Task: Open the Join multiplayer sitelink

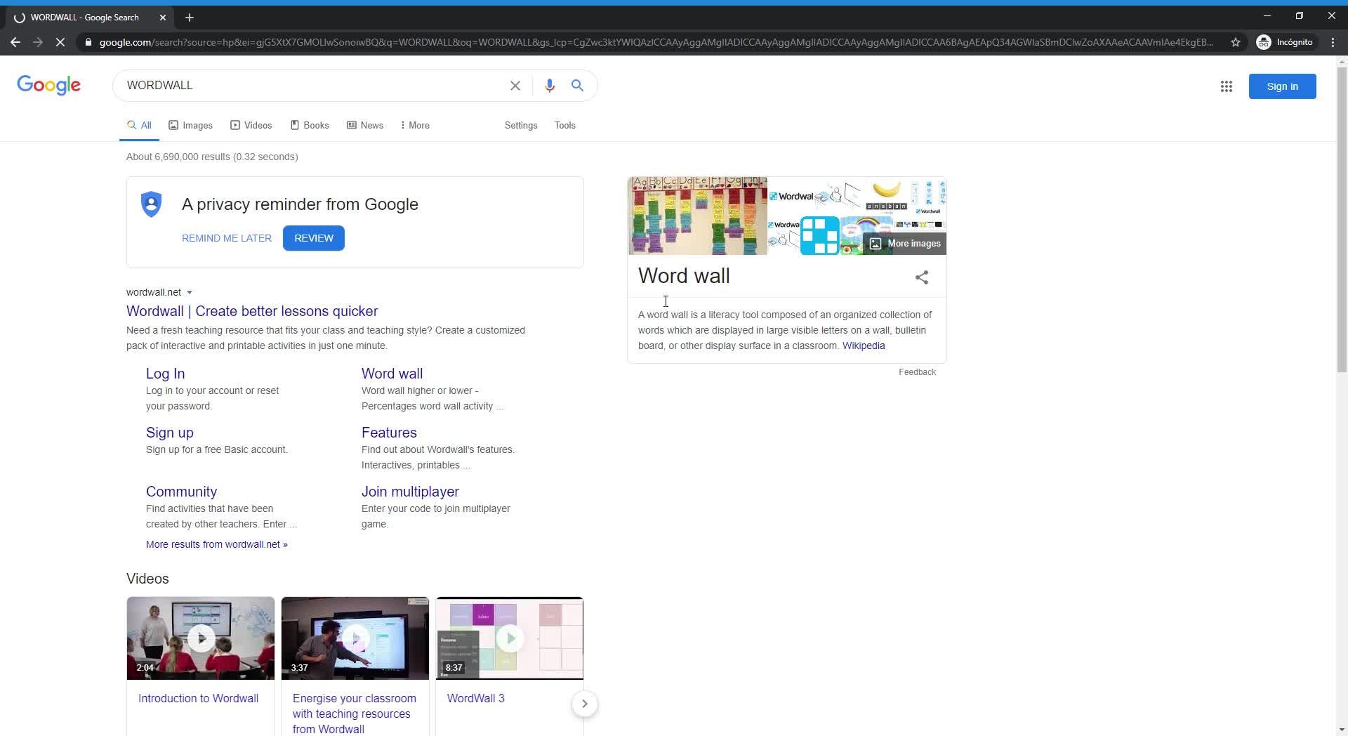Action: pyautogui.click(x=410, y=492)
